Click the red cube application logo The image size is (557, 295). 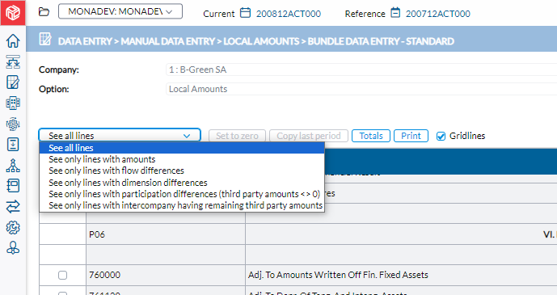pyautogui.click(x=13, y=13)
